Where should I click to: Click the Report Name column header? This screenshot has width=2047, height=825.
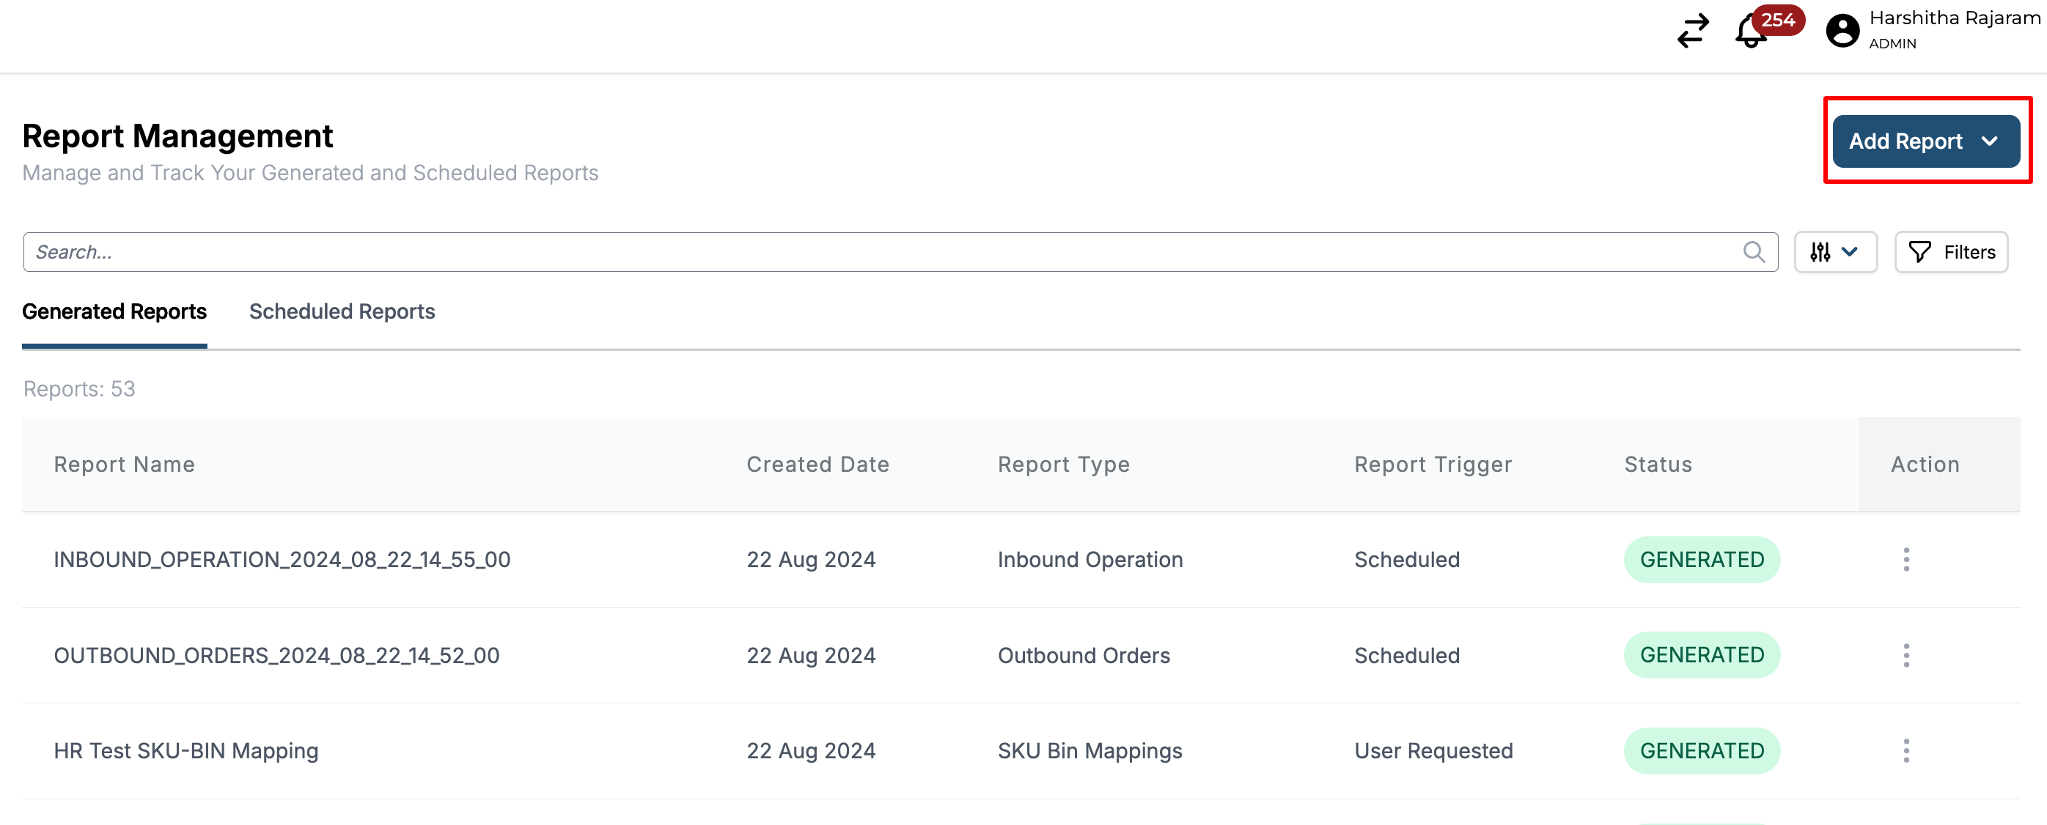pyautogui.click(x=125, y=464)
